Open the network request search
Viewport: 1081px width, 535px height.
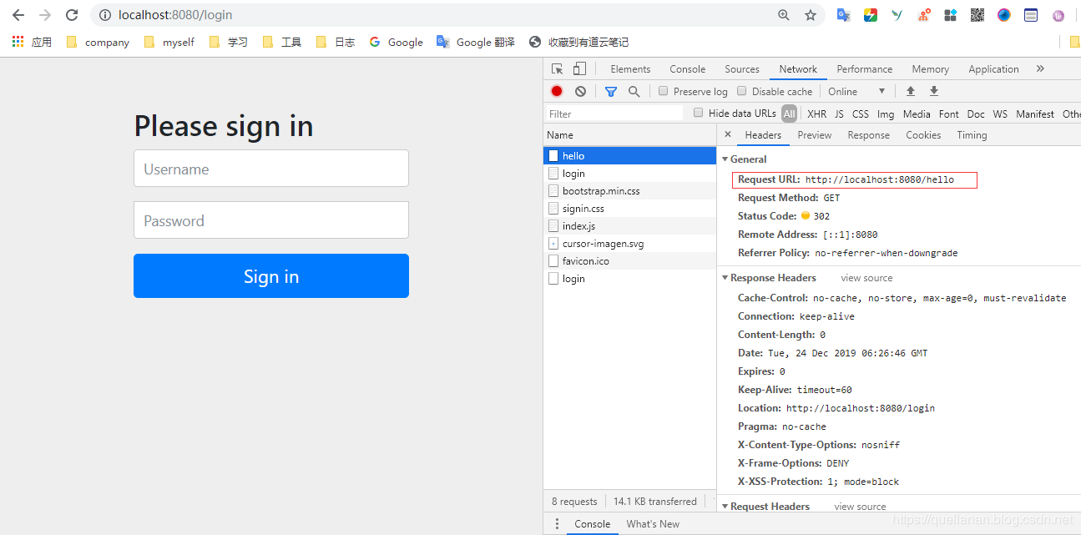(632, 91)
